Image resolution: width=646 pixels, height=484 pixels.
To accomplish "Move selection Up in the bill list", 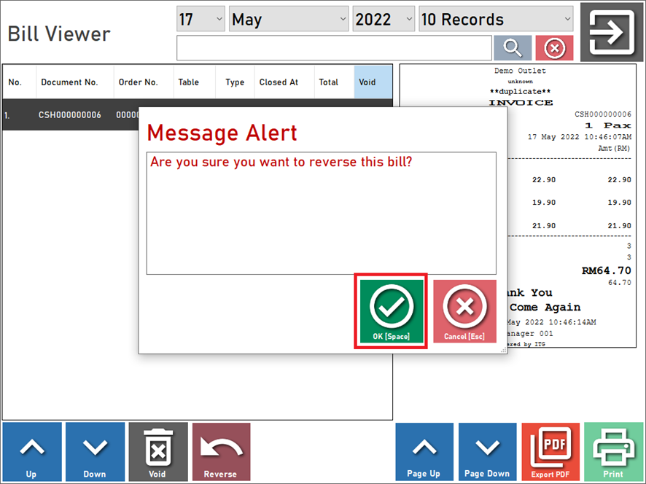I will click(31, 452).
